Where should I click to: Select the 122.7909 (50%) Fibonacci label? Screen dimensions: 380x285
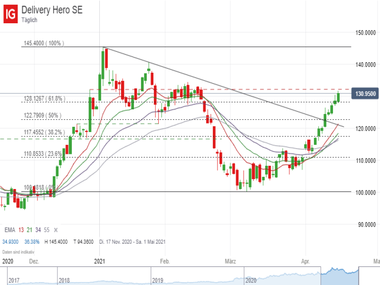coord(42,115)
